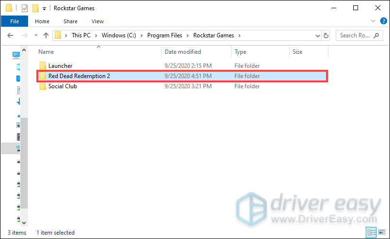This screenshot has width=390, height=239.
Task: Open the address bar history dropdown
Action: tap(318, 35)
